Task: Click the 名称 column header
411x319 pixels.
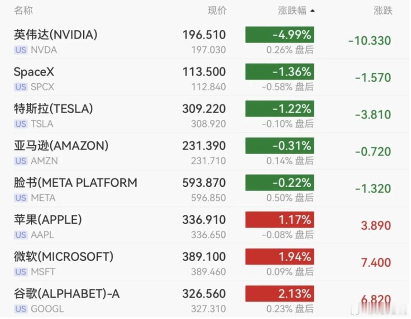Action: click(x=23, y=10)
